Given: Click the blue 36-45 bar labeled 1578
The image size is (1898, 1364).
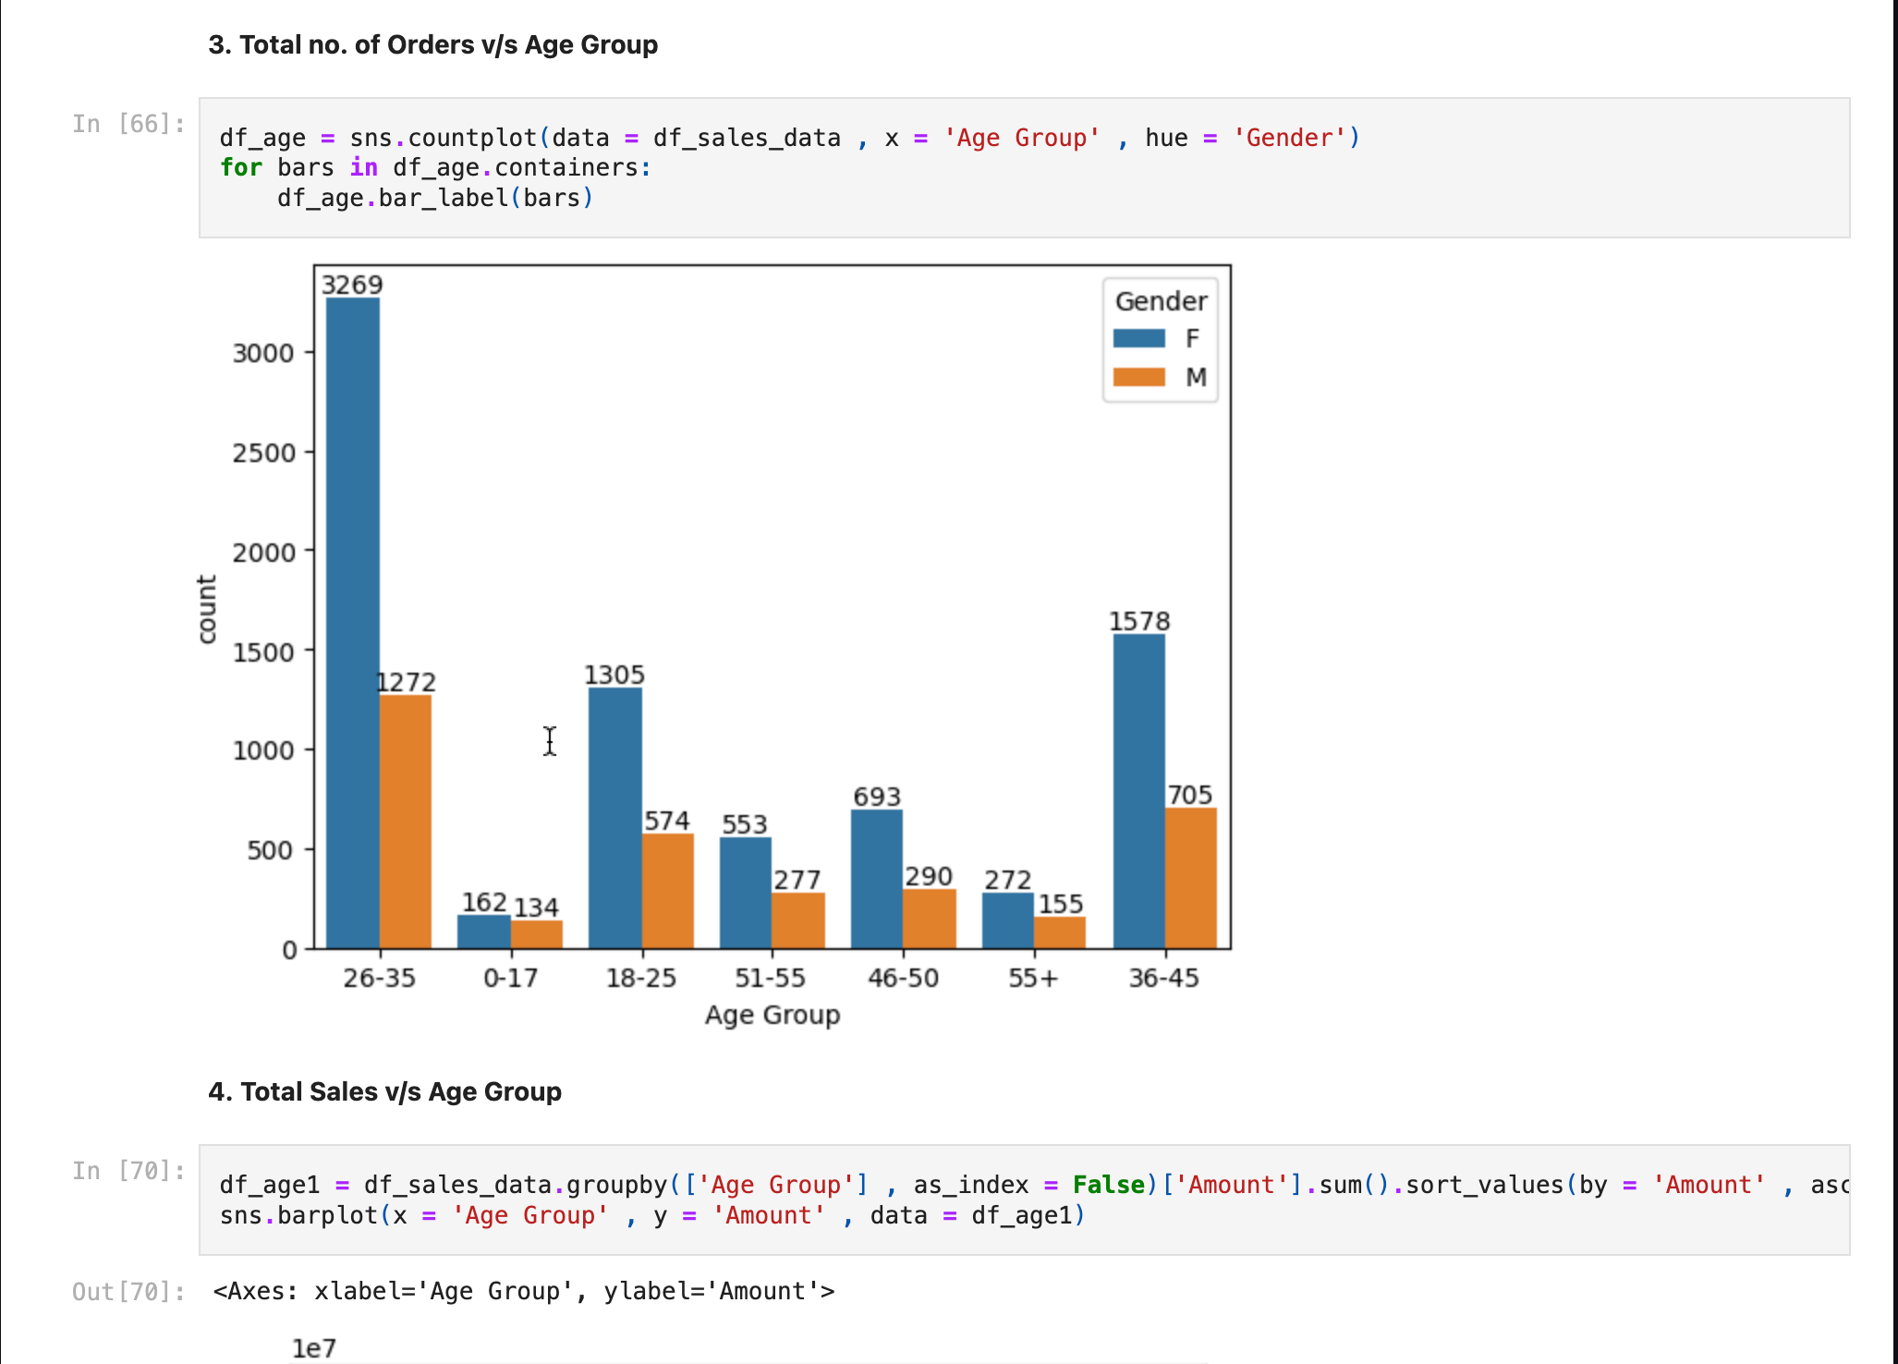Looking at the screenshot, I should pos(1138,790).
